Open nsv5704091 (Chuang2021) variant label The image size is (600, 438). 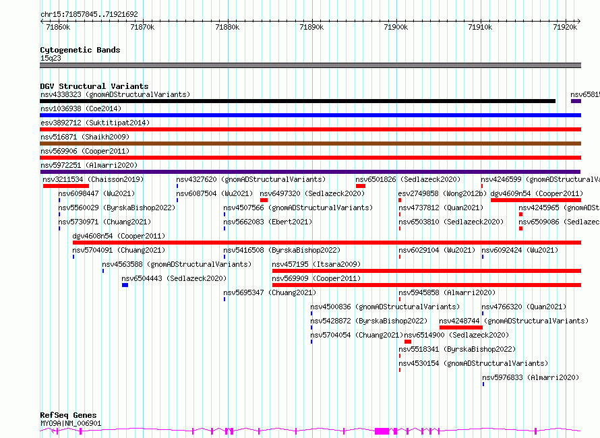point(119,250)
